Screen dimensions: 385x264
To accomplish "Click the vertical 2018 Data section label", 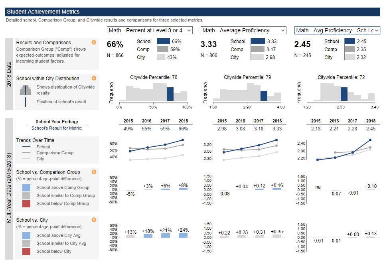I will tap(9, 74).
